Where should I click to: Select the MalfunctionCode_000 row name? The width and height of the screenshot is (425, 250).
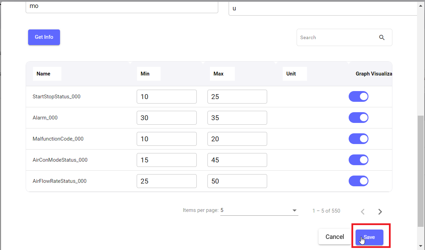pos(58,139)
